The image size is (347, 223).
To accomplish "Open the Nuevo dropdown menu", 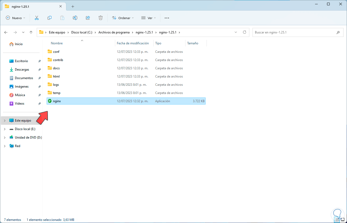I will (15, 18).
